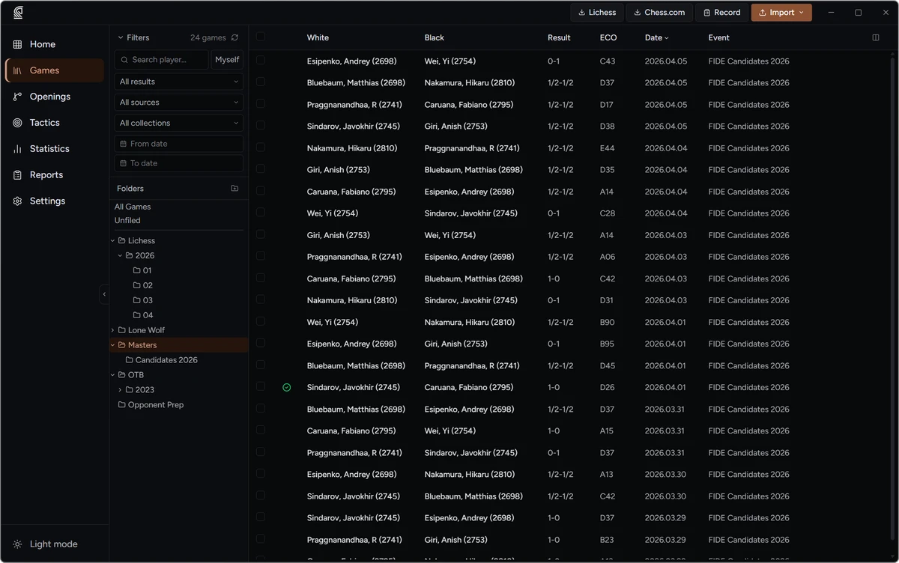899x563 pixels.
Task: Select checkbox for Wei, Yi vs Sindarov game
Action: tap(261, 213)
